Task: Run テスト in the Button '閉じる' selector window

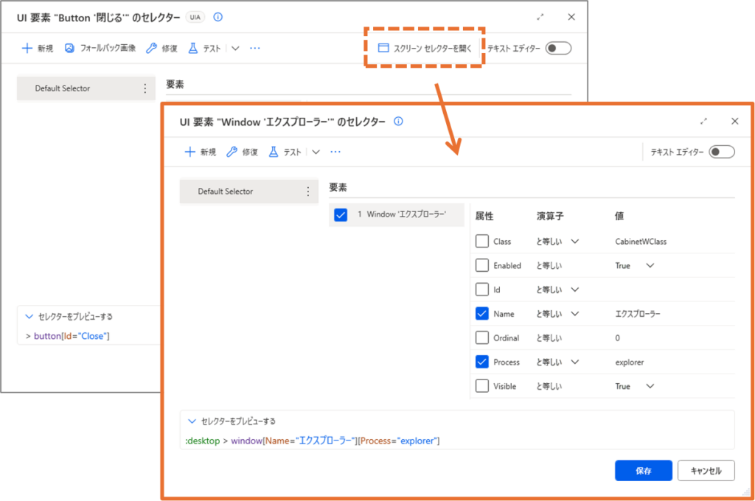Action: pyautogui.click(x=204, y=48)
